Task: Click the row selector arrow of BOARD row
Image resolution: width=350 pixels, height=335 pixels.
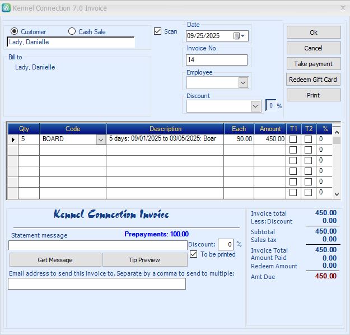Action: (x=13, y=139)
